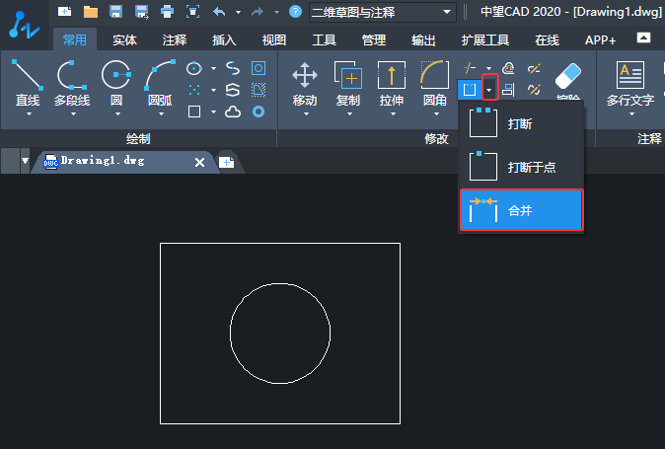Expand the 圆弧 dropdown arrow
The image size is (665, 449).
tap(161, 114)
